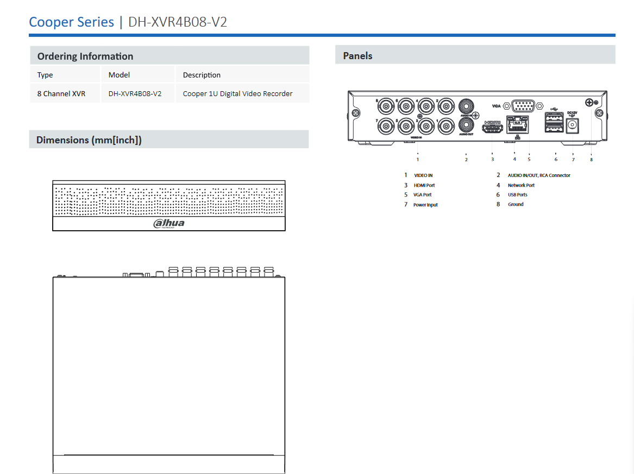Click the 'VGA' label on rear panel
This screenshot has height=474, width=634.
pos(496,106)
